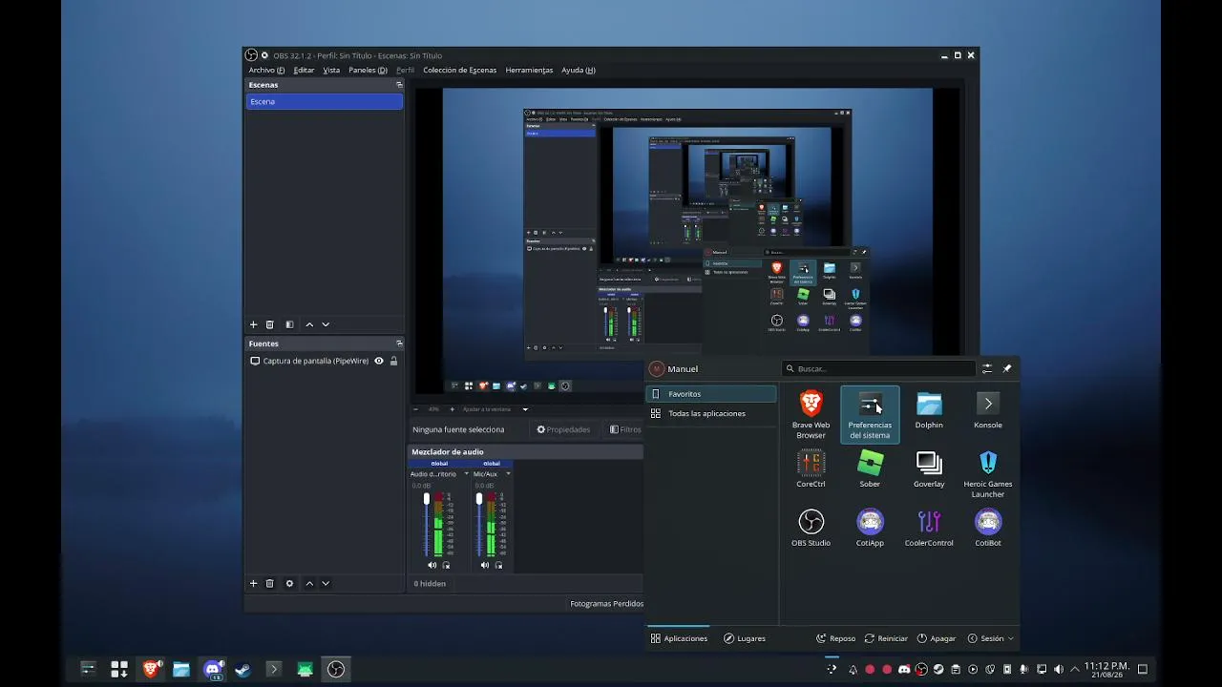Image resolution: width=1222 pixels, height=687 pixels.
Task: Toggle visibility of Captura de pantalla source
Action: [379, 361]
